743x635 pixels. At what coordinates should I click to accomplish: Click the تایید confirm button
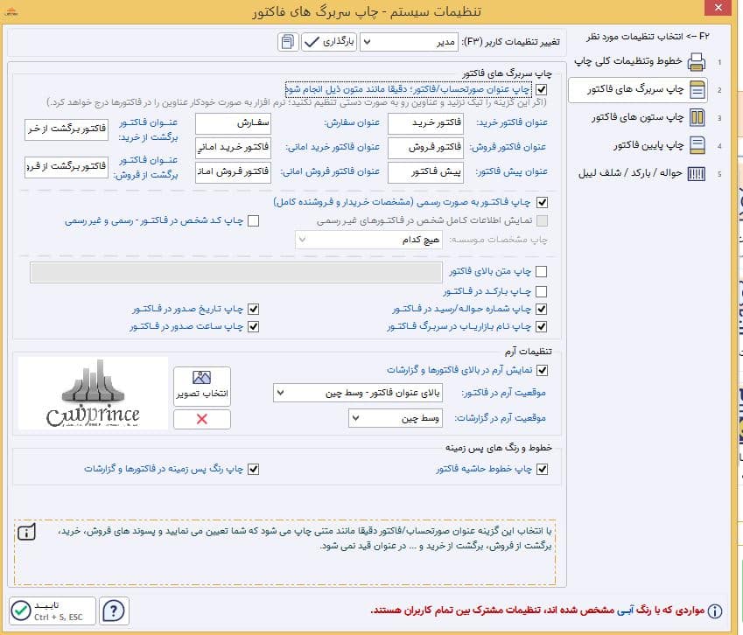(x=53, y=611)
